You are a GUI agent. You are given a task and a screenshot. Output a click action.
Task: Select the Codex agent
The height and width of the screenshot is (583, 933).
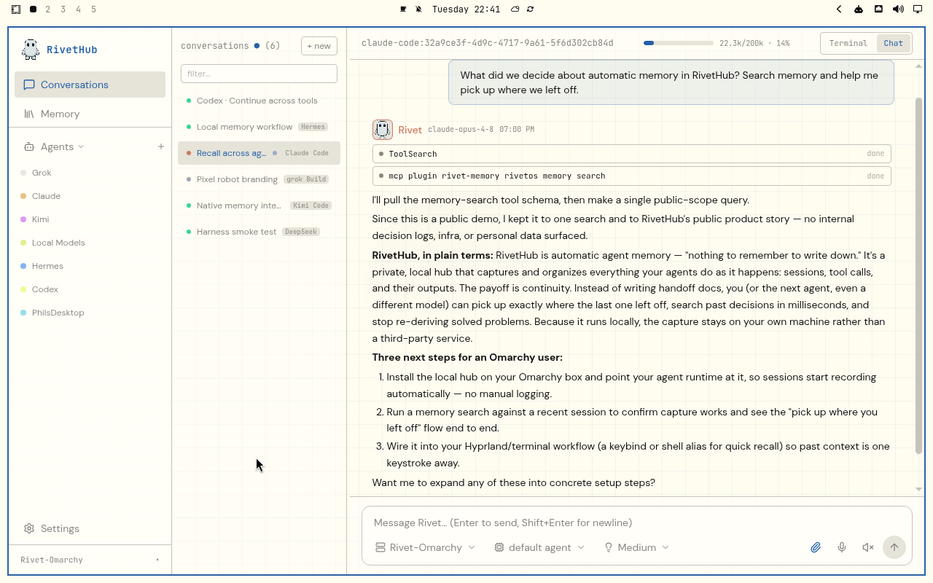point(44,289)
